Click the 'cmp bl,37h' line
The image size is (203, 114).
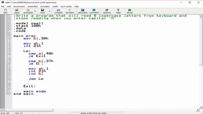tap(41, 61)
